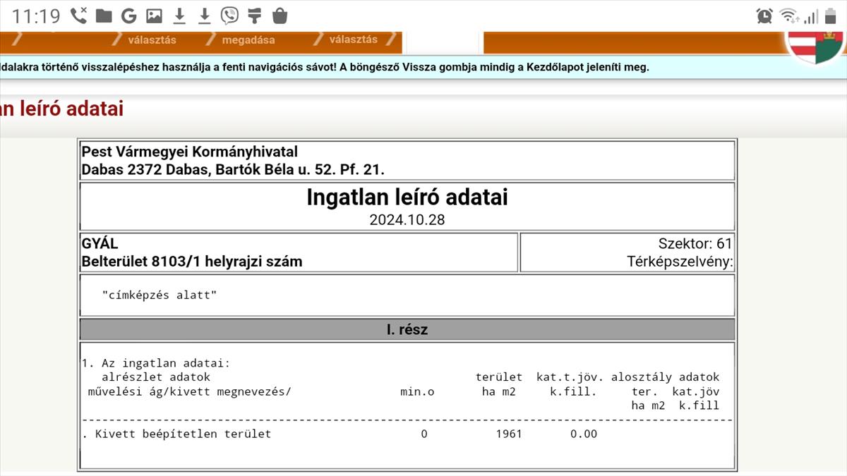Click the 'Szektor: 61' cell
The image size is (847, 476).
click(695, 245)
